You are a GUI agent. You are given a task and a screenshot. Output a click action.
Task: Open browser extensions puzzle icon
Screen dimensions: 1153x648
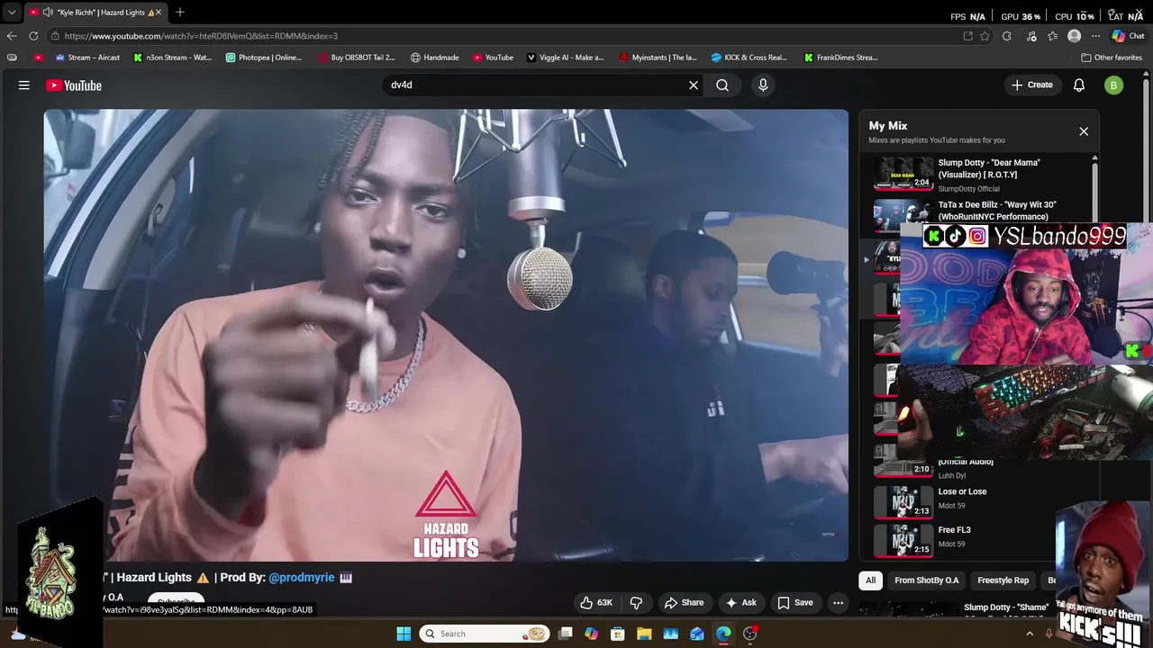[1006, 36]
